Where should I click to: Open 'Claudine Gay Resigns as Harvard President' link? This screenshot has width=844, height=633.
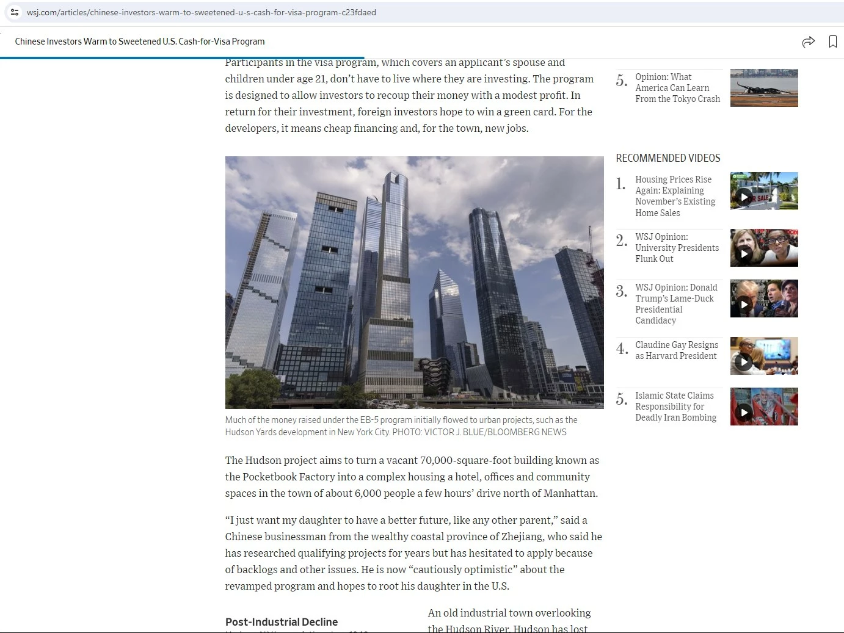coord(677,350)
